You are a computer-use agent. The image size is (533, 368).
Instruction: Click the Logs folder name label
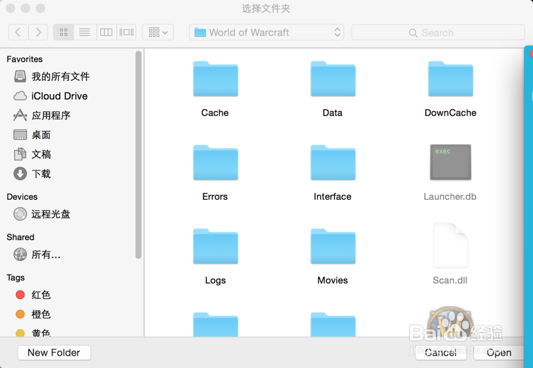point(215,280)
